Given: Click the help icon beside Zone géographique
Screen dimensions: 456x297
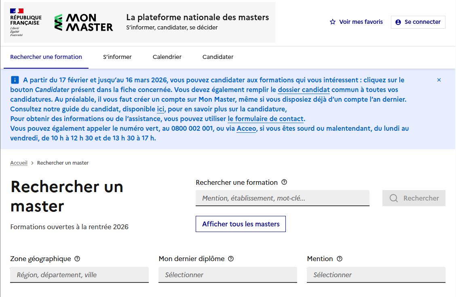Looking at the screenshot, I should click(x=77, y=259).
